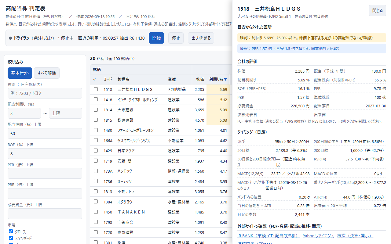Sort by the 株価 column header
The height and width of the screenshot is (244, 391).
click(x=200, y=79)
